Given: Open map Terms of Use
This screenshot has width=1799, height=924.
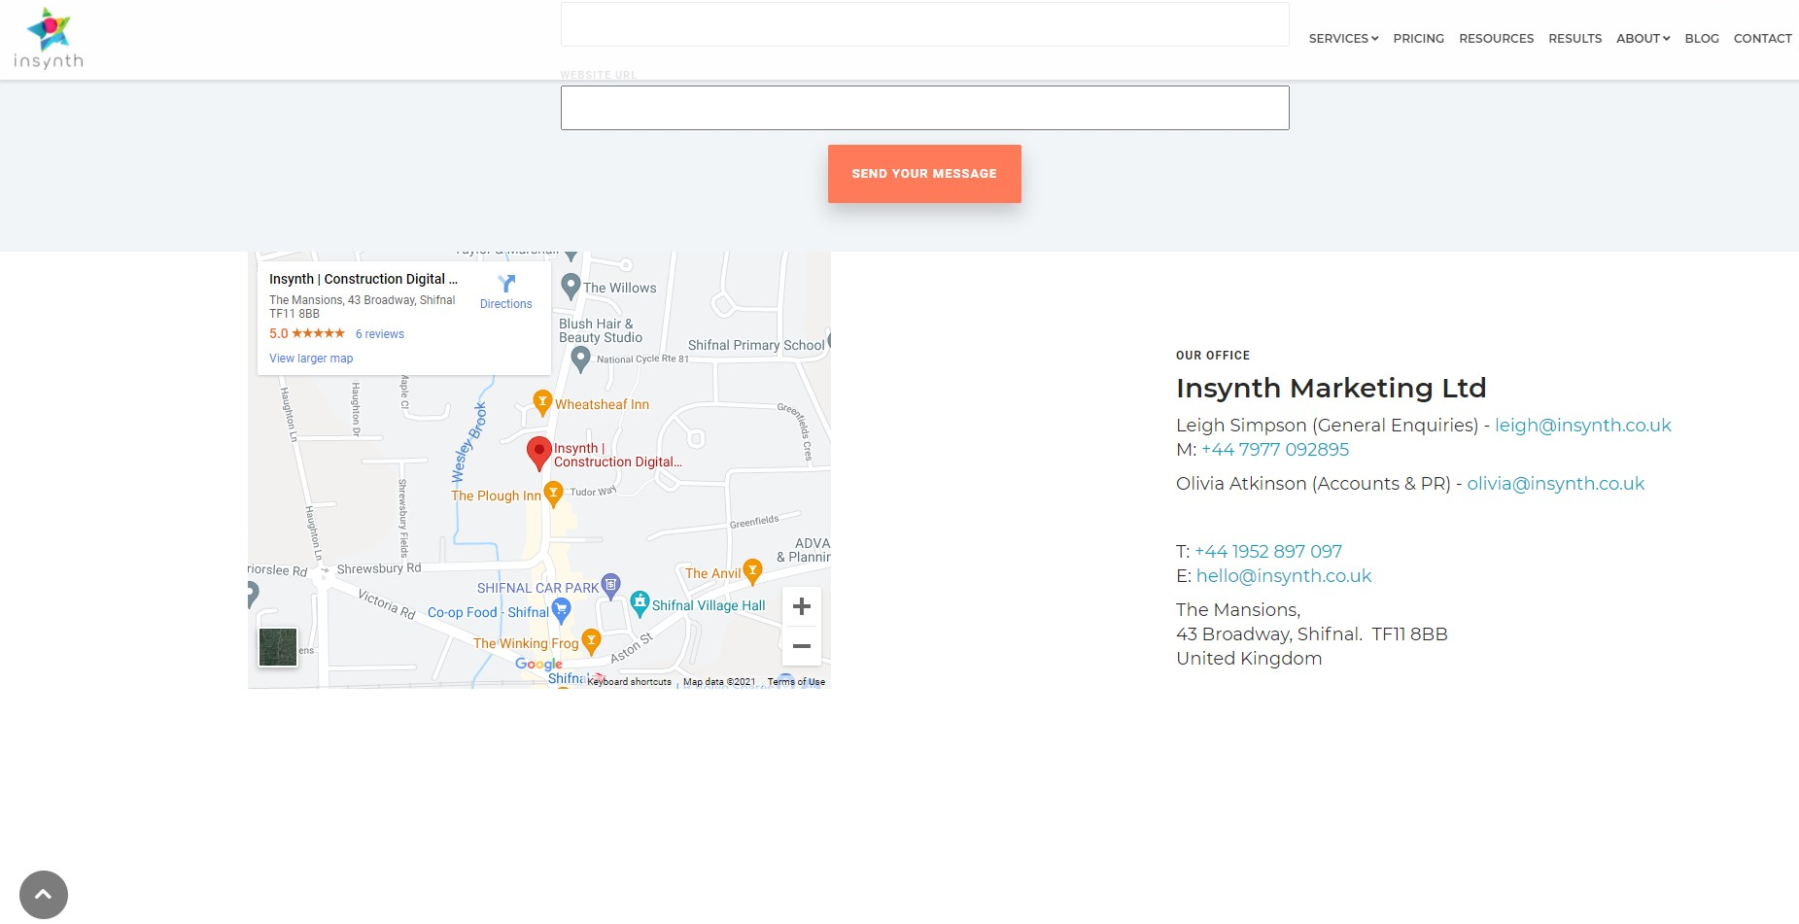Looking at the screenshot, I should point(796,682).
